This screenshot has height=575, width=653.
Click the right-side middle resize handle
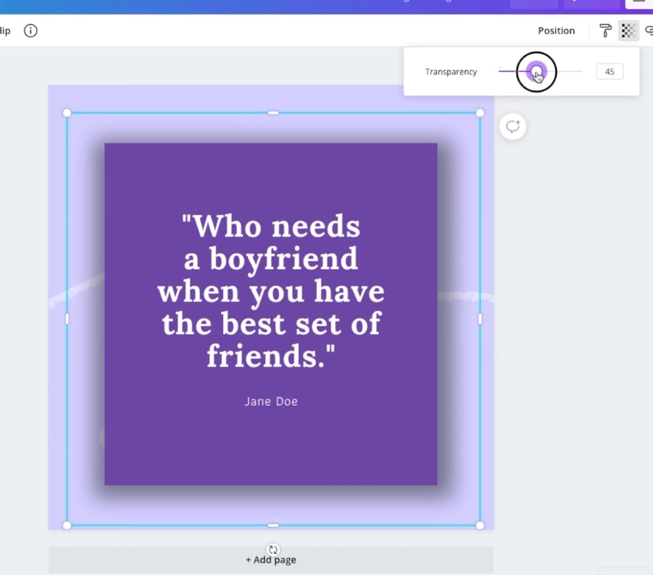click(x=480, y=319)
